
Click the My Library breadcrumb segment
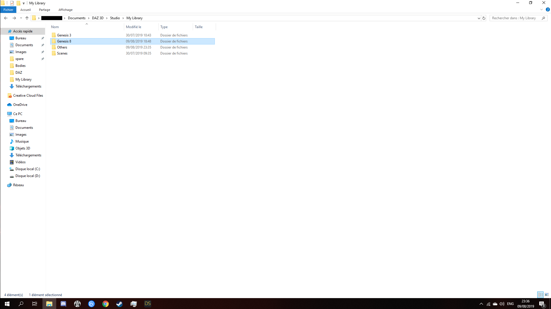pyautogui.click(x=135, y=18)
